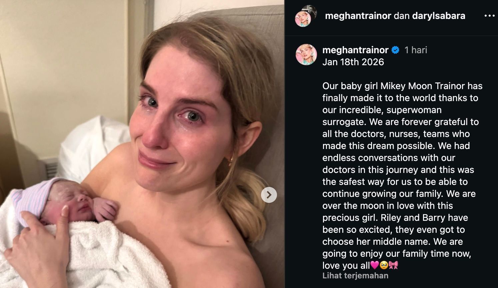The height and width of the screenshot is (288, 498).
Task: Go to the next photo with the arrow
Action: [x=269, y=195]
